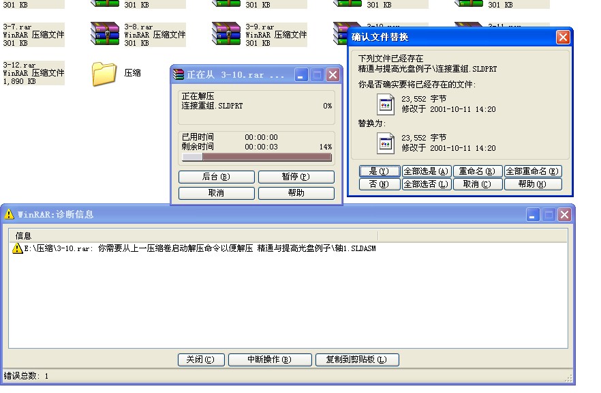The image size is (601, 393).
Task: Minimize the 3-10.rar extraction window
Action: coord(301,75)
